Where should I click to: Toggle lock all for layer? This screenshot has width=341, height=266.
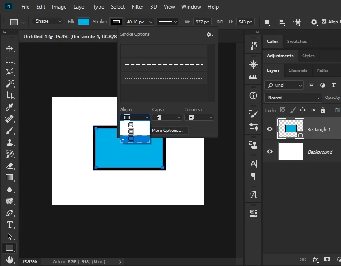coord(323,110)
